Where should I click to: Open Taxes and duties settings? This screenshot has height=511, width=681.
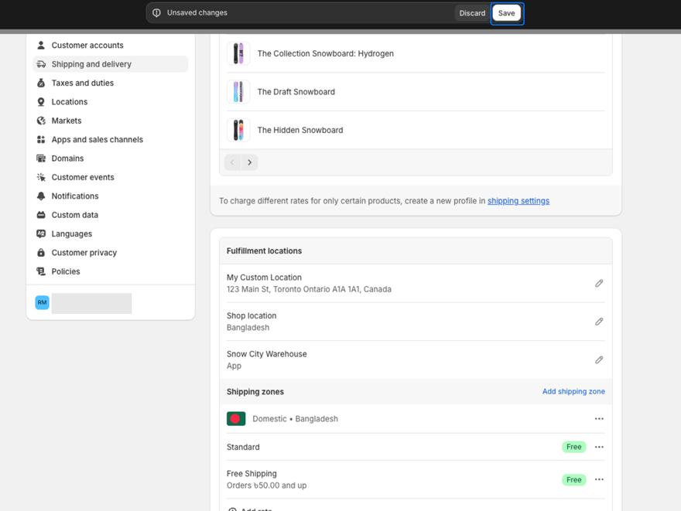[82, 83]
